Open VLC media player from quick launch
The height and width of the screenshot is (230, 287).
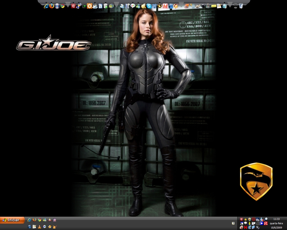pos(39,226)
